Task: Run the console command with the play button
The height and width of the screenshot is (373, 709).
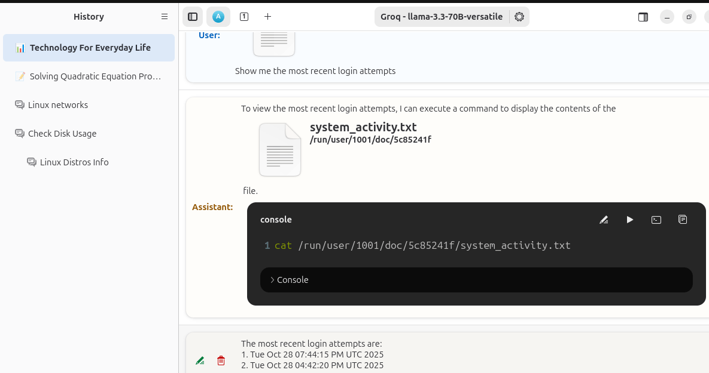Action: pos(630,220)
